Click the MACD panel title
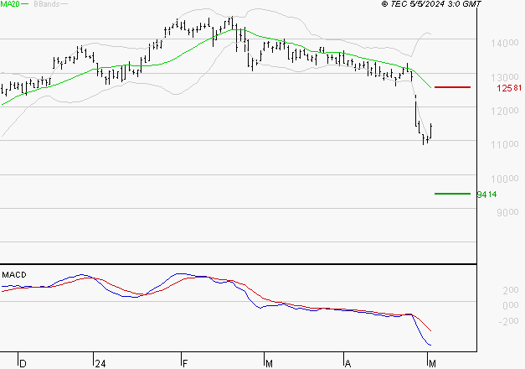 click(14, 275)
